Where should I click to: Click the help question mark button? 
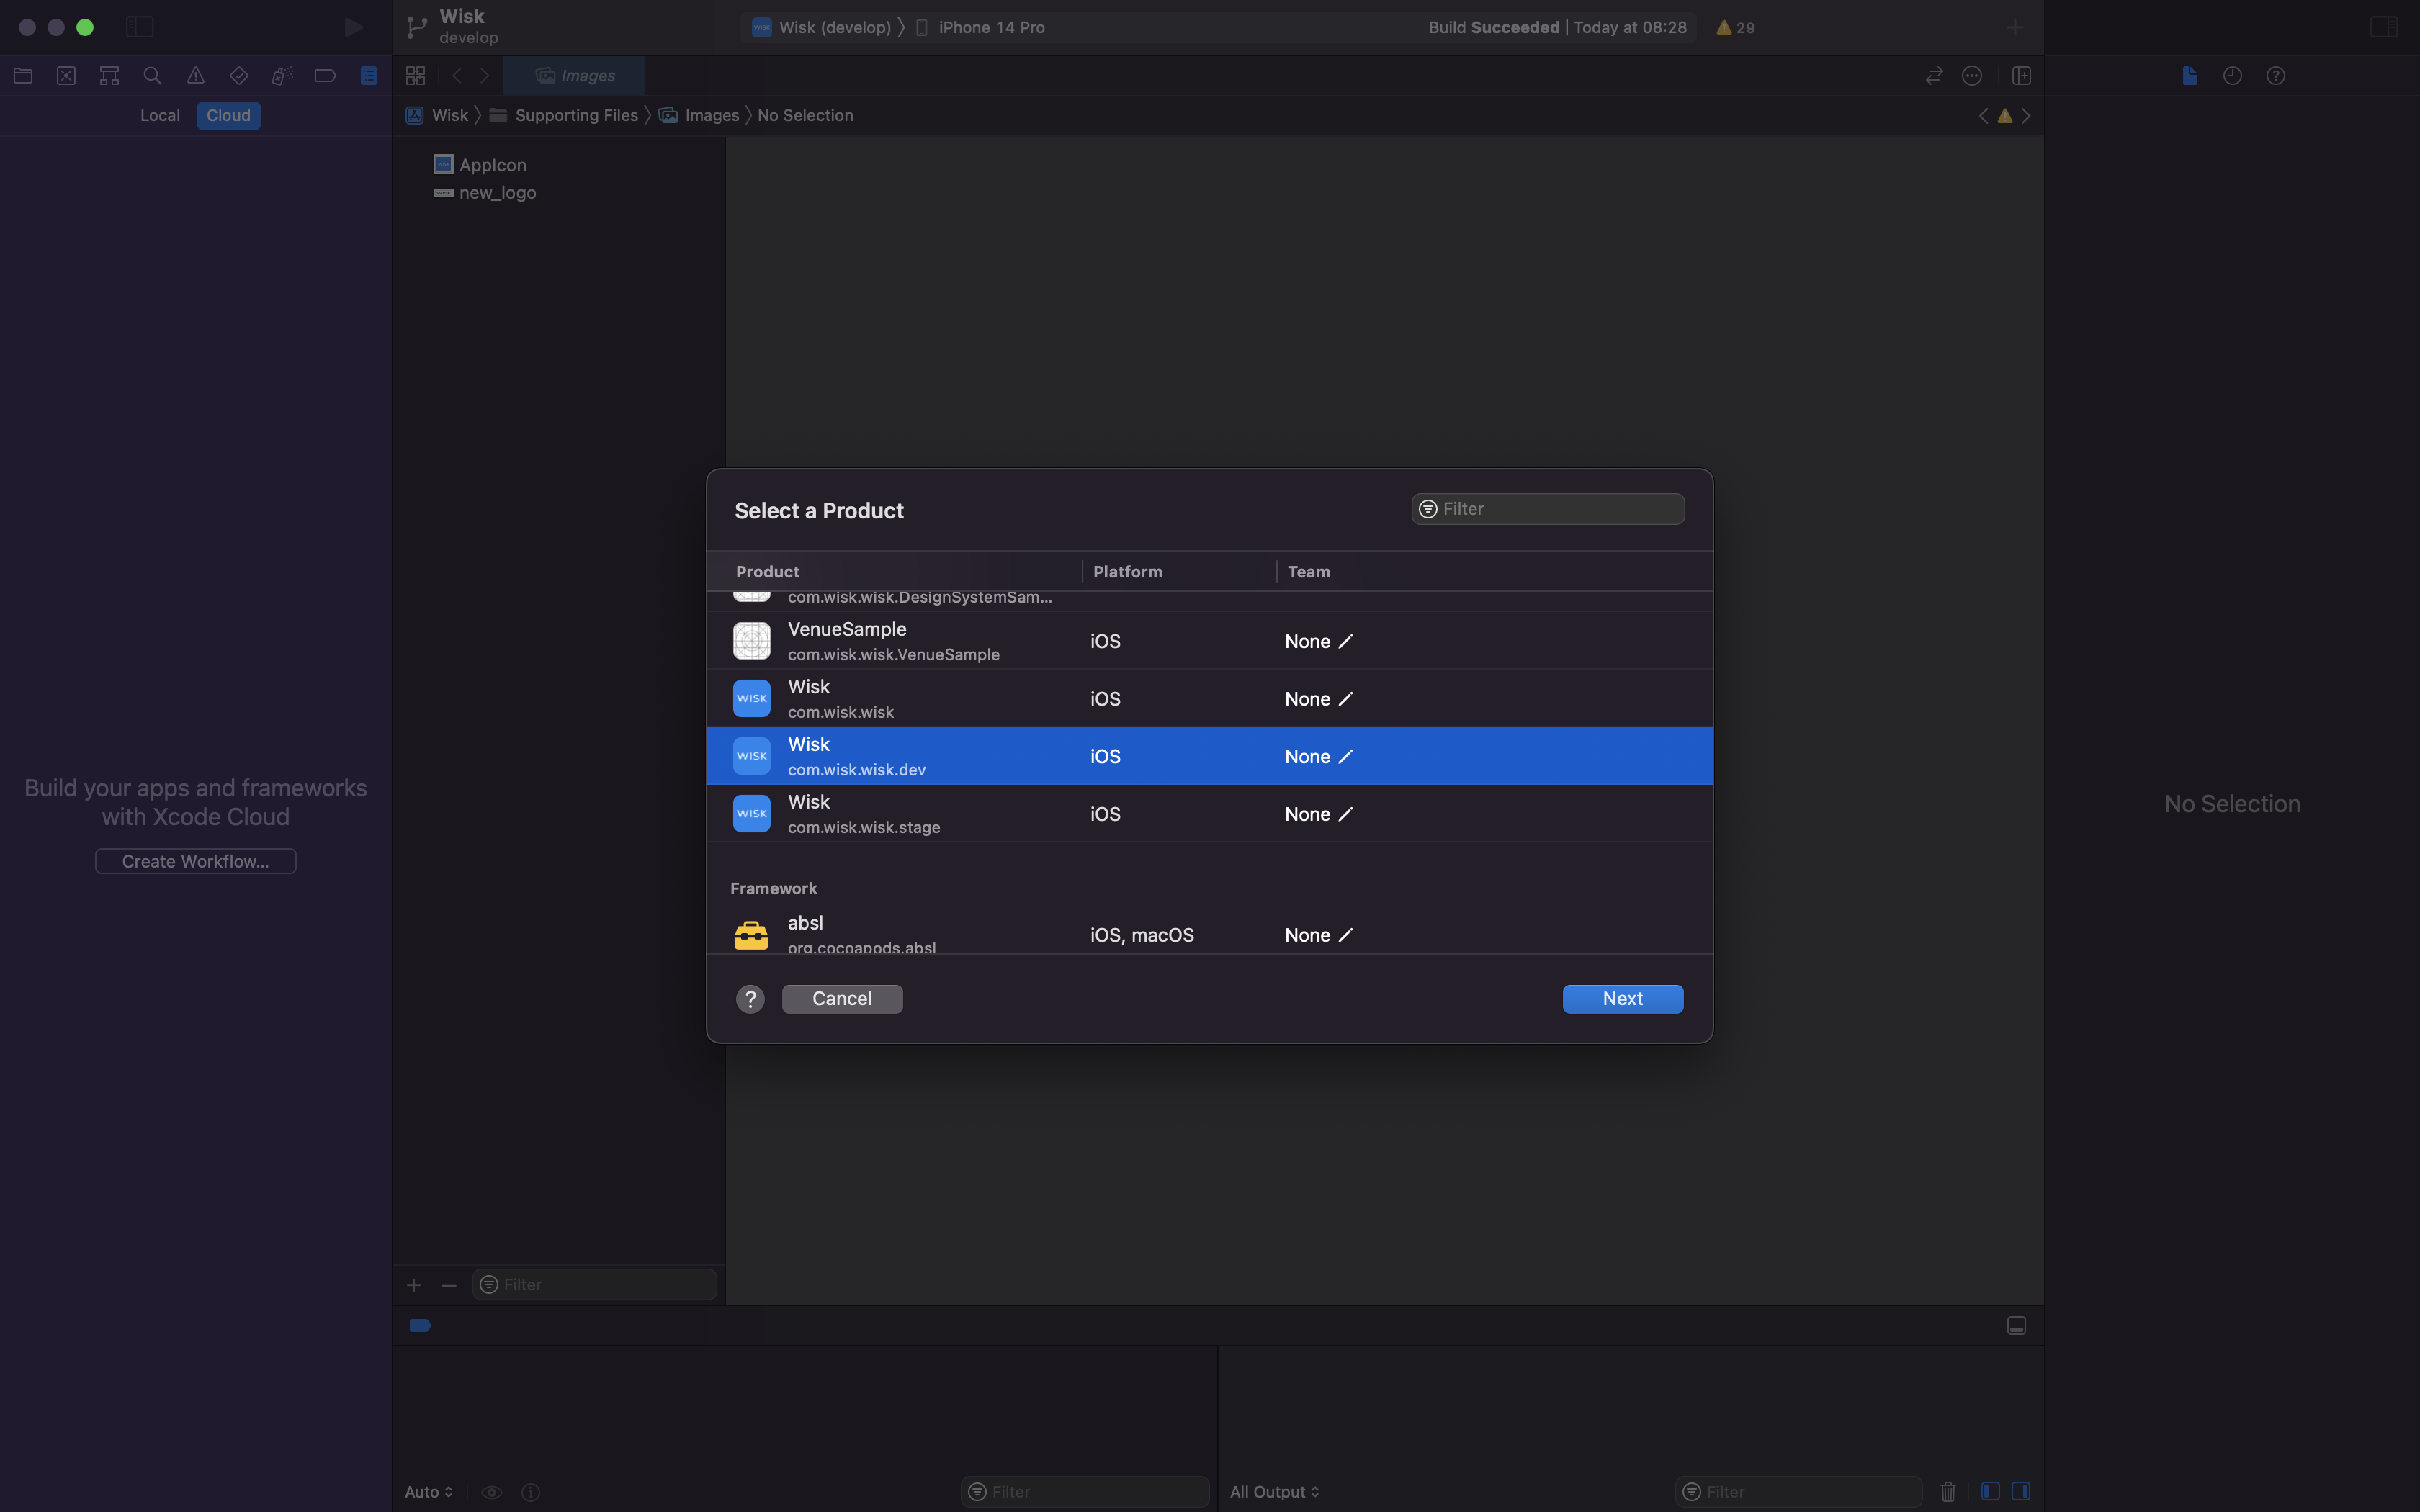[x=750, y=998]
